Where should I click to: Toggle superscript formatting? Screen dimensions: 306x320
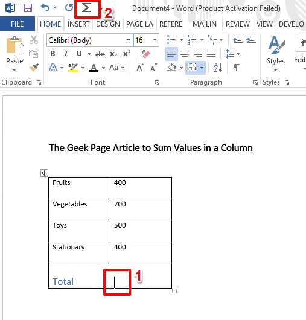pos(127,54)
